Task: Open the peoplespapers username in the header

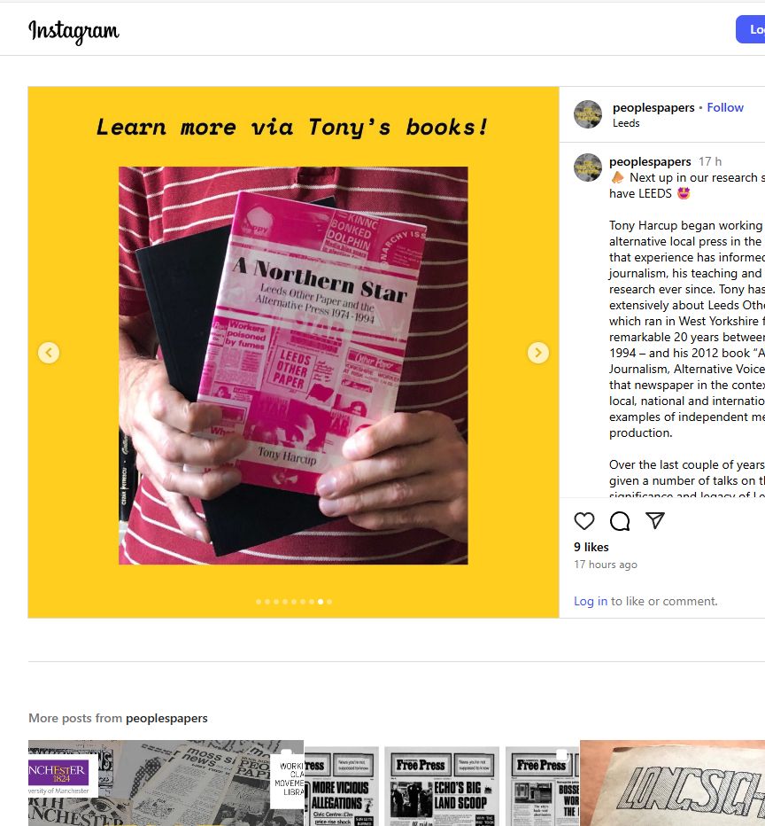Action: click(x=653, y=107)
